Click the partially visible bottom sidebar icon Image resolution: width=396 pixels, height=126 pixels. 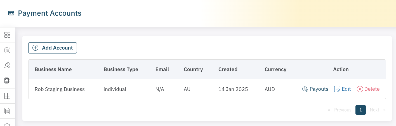pyautogui.click(x=8, y=124)
